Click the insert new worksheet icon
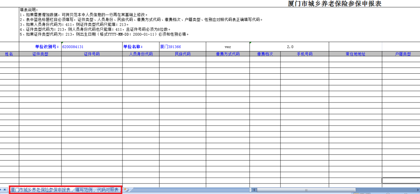This screenshot has width=420, height=194. (126, 190)
